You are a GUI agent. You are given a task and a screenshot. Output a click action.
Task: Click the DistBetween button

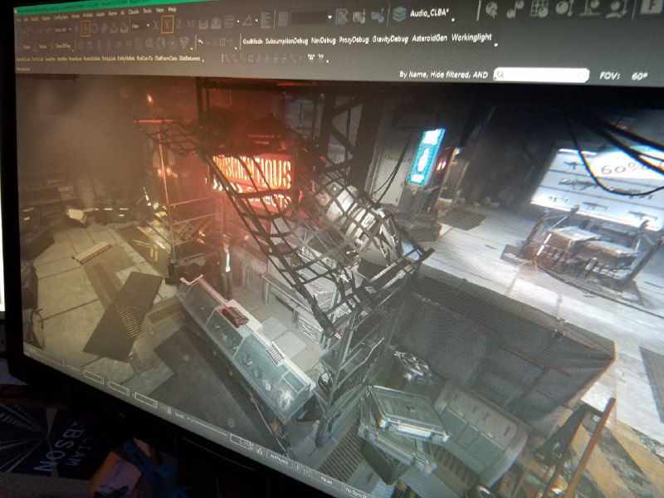[190, 58]
